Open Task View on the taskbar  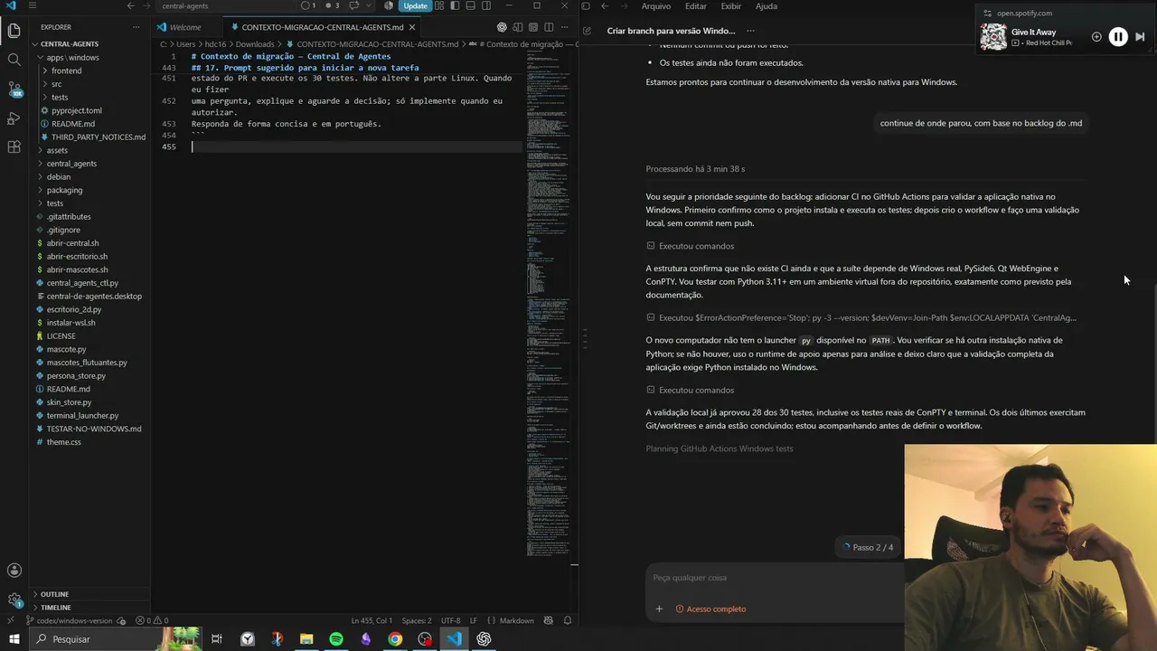(x=217, y=639)
